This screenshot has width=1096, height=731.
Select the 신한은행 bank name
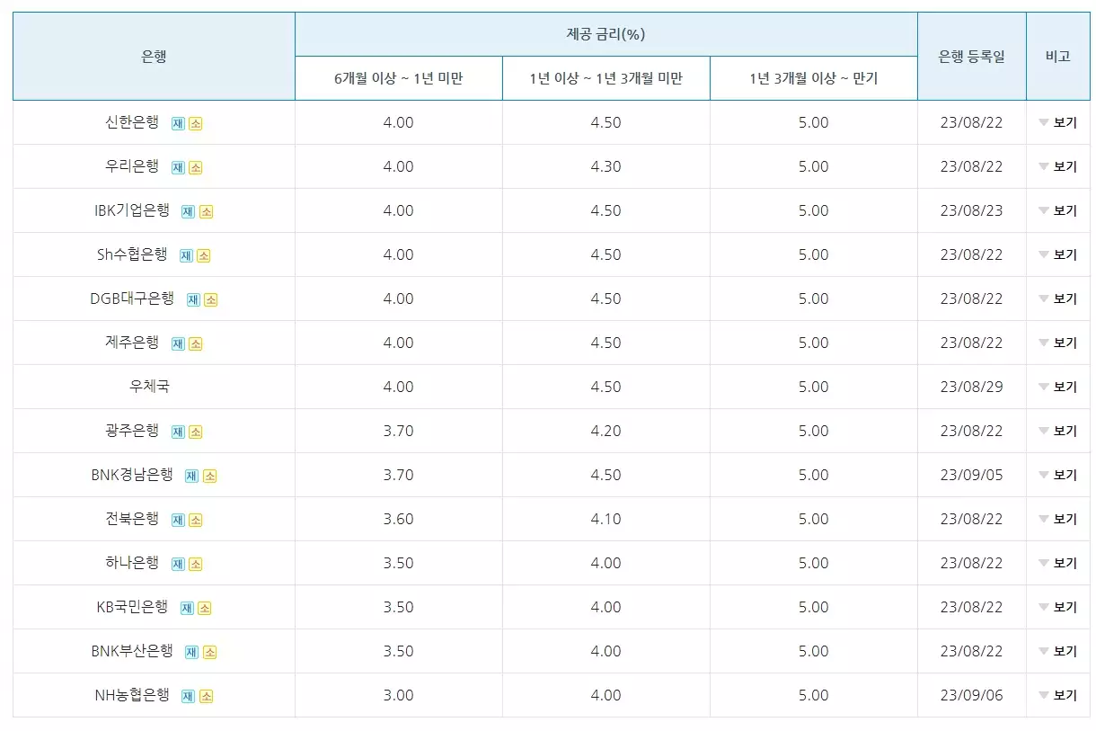point(132,122)
